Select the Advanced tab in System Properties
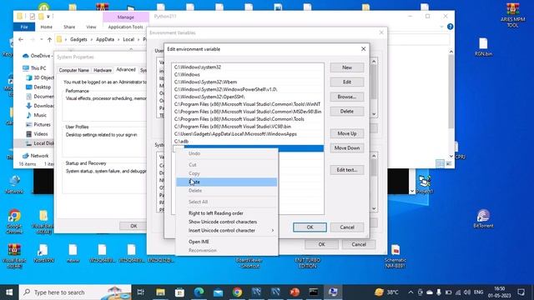The height and width of the screenshot is (300, 534). point(126,69)
